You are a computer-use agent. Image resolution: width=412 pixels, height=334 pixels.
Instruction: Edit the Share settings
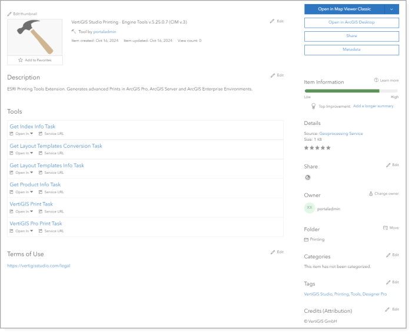(393, 165)
